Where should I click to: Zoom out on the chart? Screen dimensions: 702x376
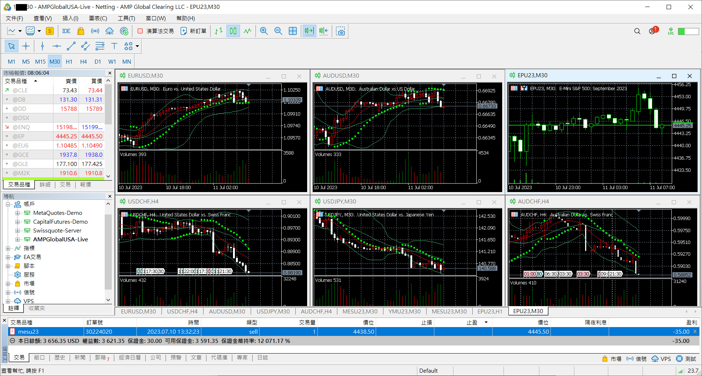pyautogui.click(x=278, y=31)
